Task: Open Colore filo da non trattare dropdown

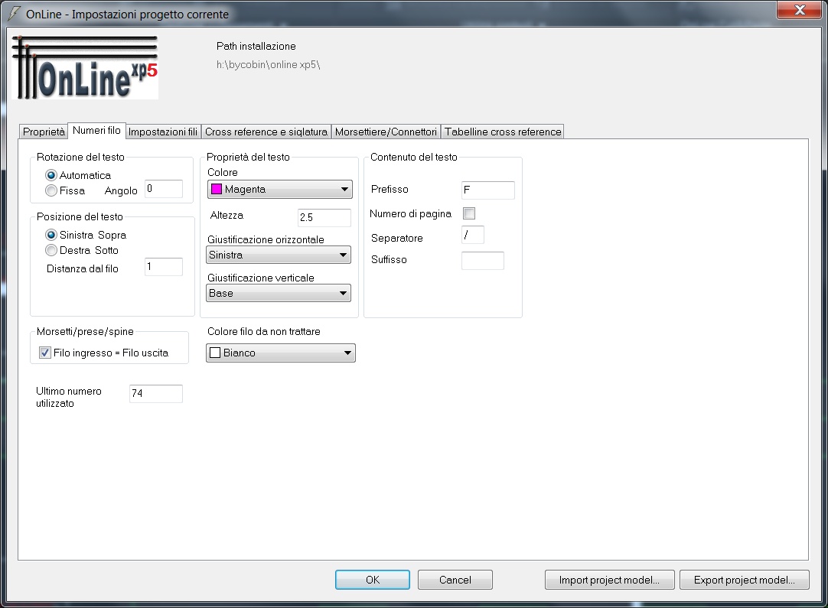Action: pos(281,353)
